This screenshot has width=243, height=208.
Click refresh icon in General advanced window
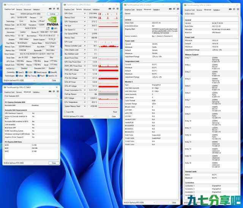(174, 9)
